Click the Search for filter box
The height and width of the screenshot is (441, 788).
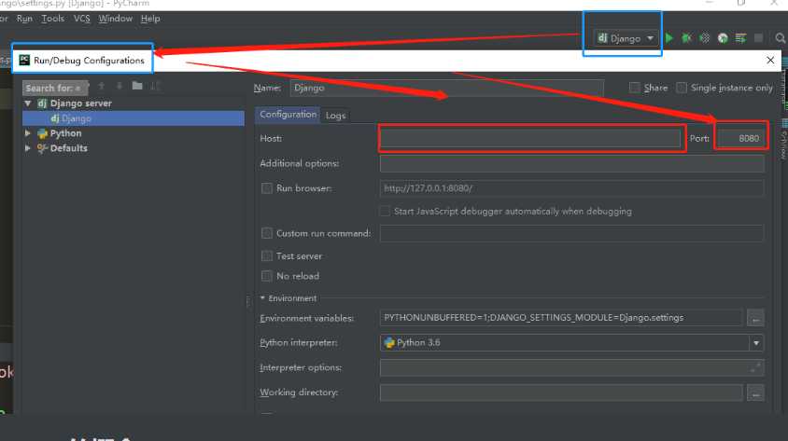point(55,88)
